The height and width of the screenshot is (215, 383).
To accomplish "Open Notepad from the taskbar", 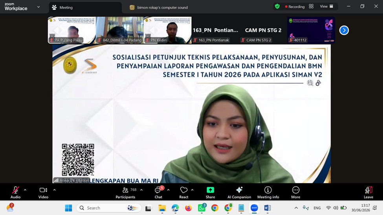I will (x=241, y=208).
